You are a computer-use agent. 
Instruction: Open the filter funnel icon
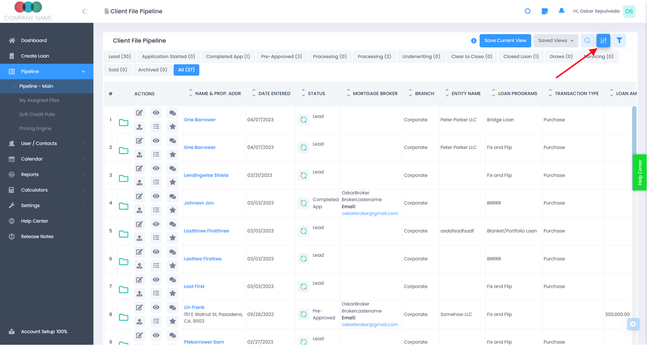(x=619, y=41)
